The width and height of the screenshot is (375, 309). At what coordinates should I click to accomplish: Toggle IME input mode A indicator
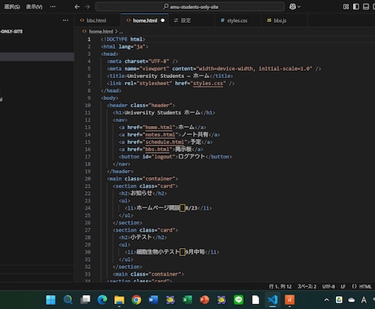(364, 300)
